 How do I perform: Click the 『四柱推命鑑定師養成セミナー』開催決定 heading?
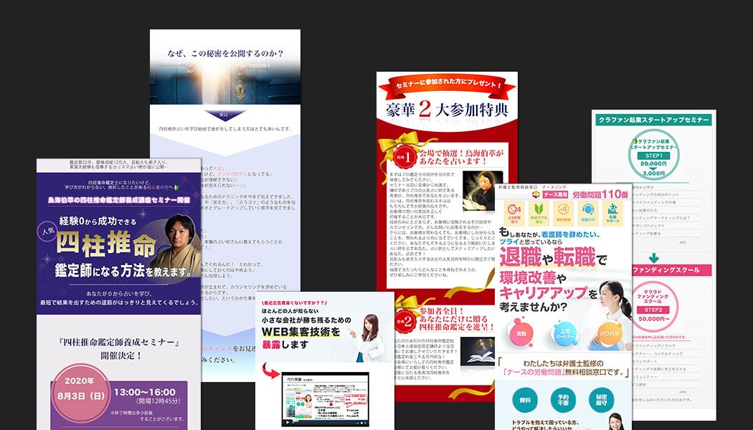tap(118, 348)
